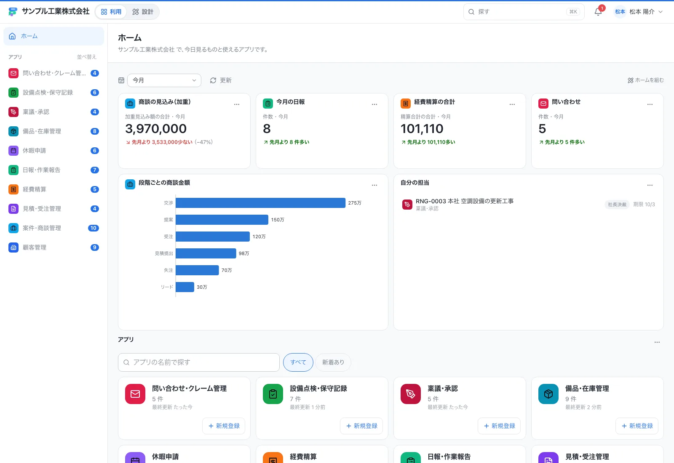Click the 備品・在庫管理 app card icon
The height and width of the screenshot is (463, 674).
548,394
